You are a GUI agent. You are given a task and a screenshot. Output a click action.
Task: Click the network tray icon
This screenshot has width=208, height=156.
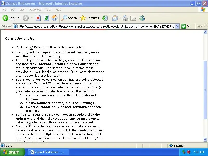coord(184,152)
